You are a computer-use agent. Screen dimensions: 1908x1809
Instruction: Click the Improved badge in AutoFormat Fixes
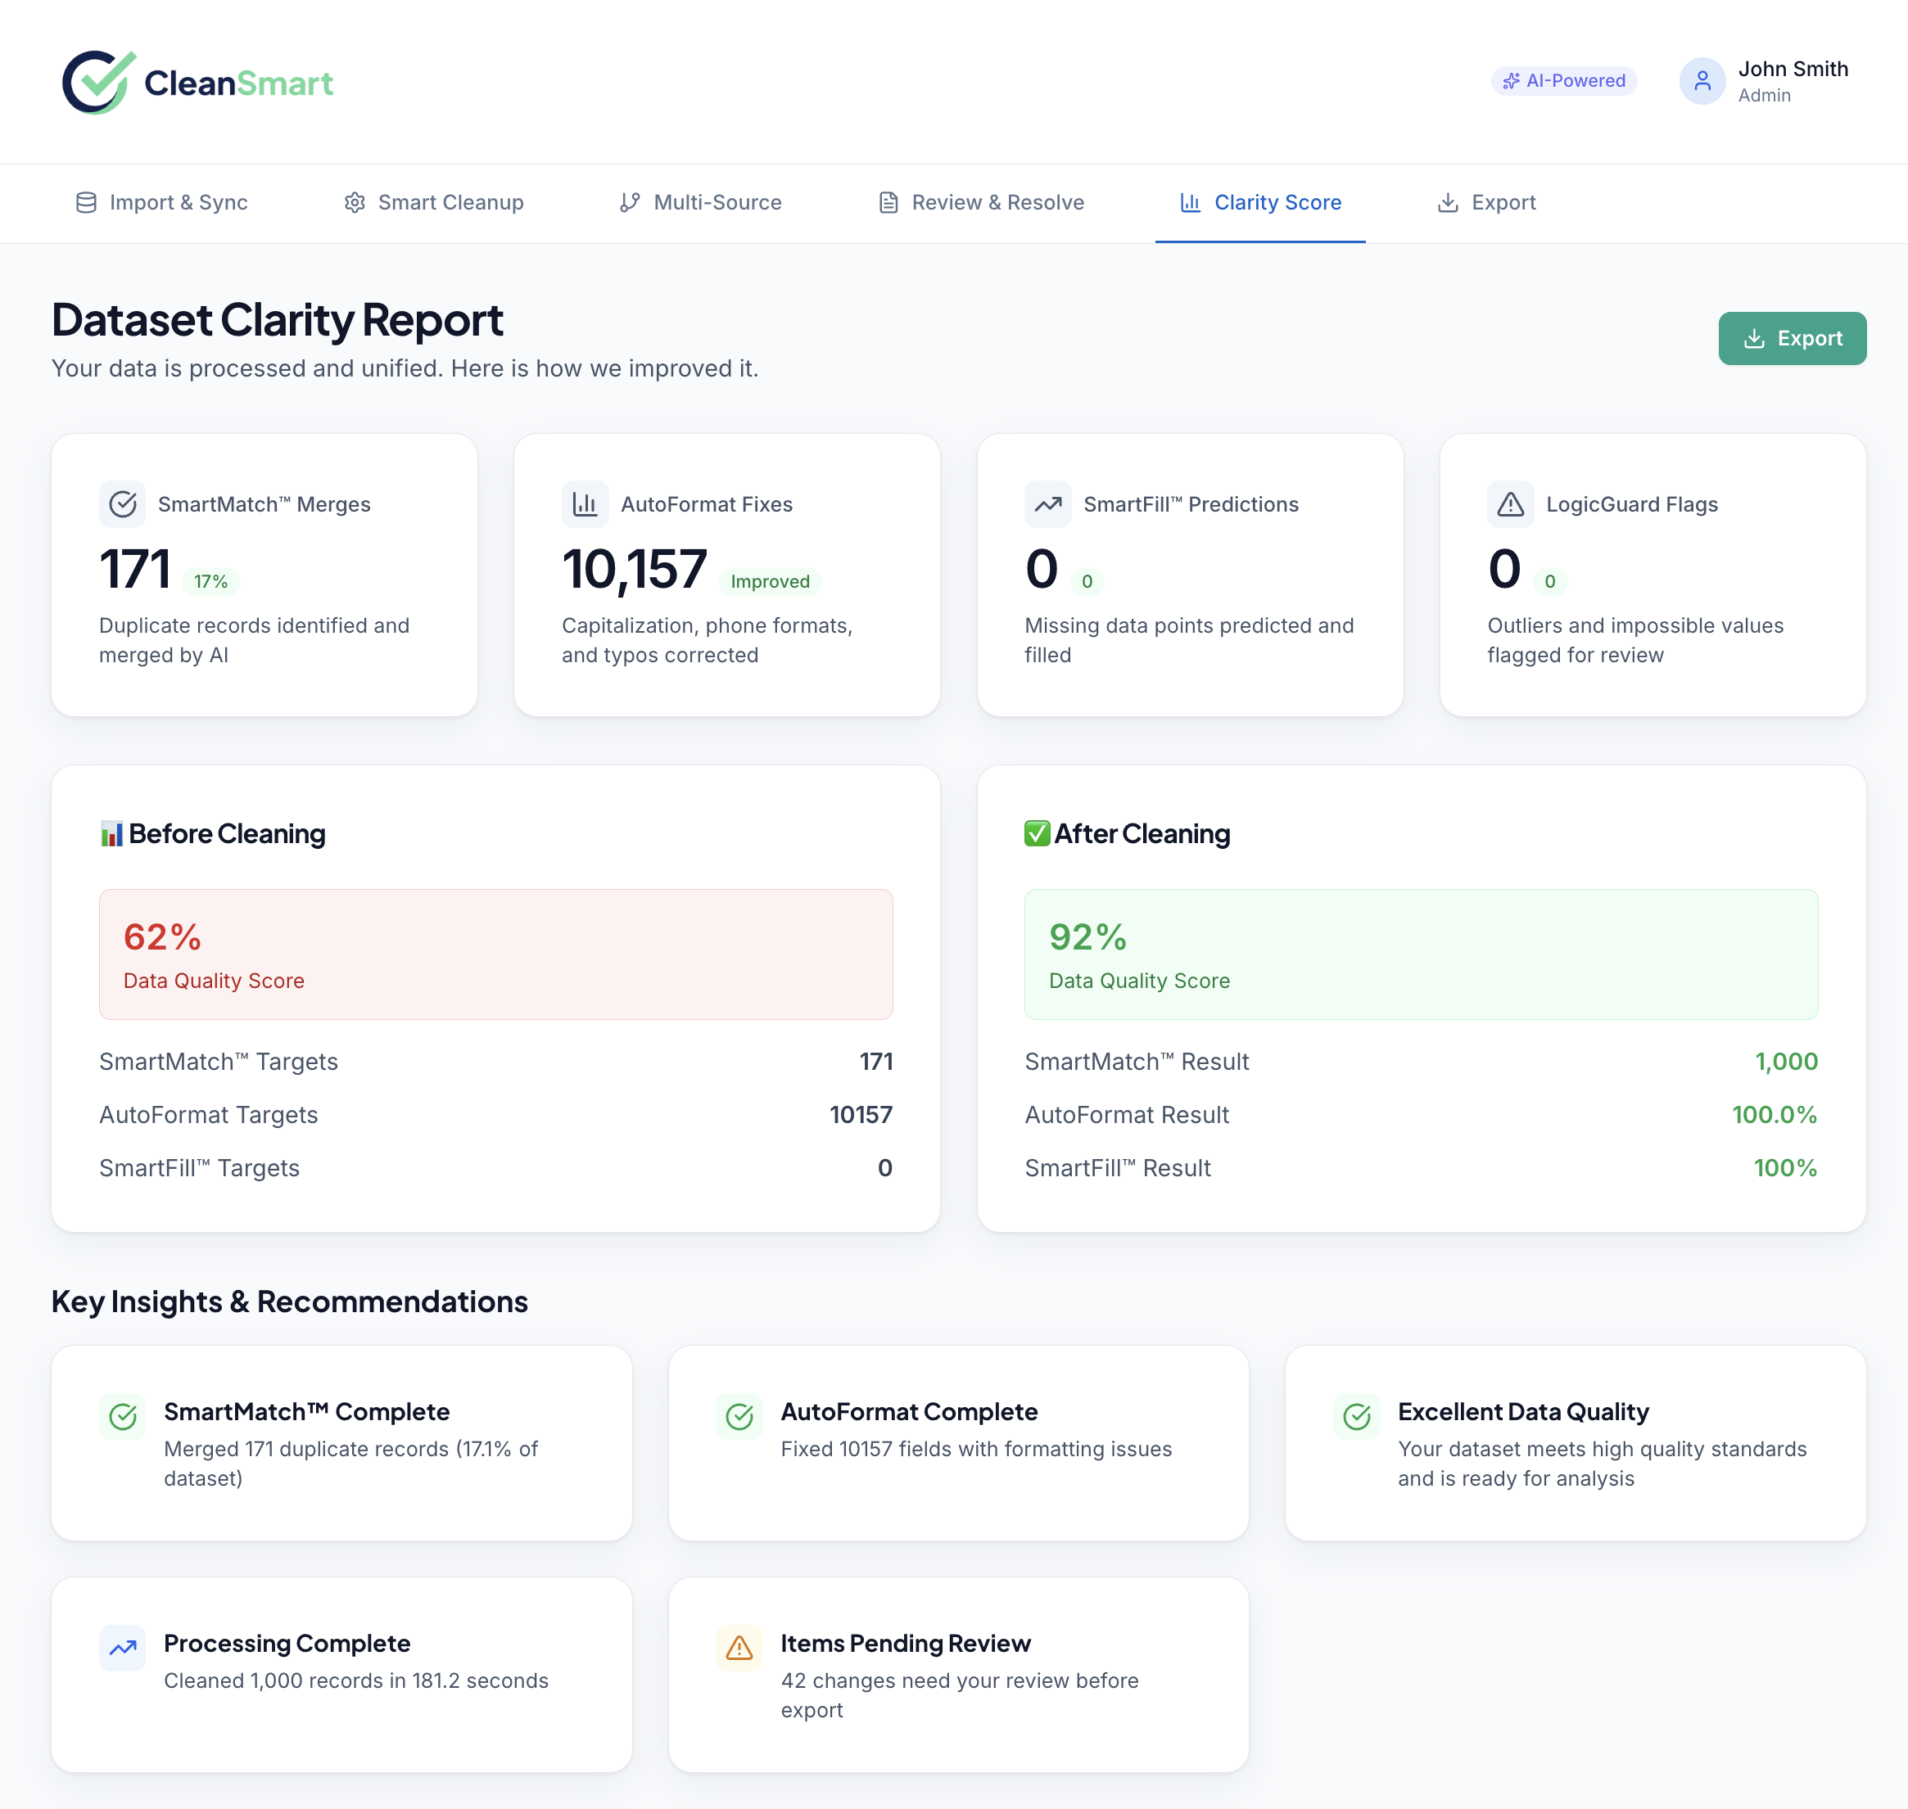tap(770, 581)
